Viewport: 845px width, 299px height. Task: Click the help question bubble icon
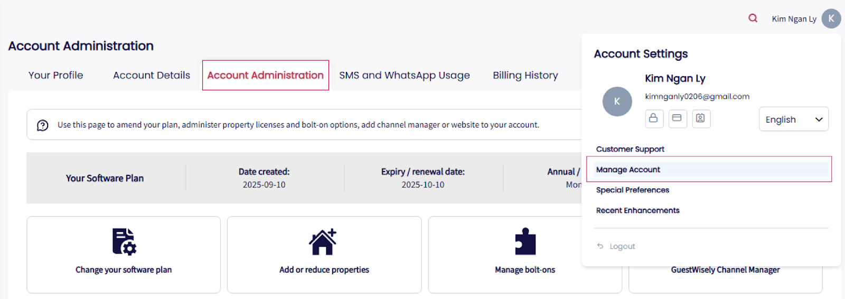[x=43, y=125]
